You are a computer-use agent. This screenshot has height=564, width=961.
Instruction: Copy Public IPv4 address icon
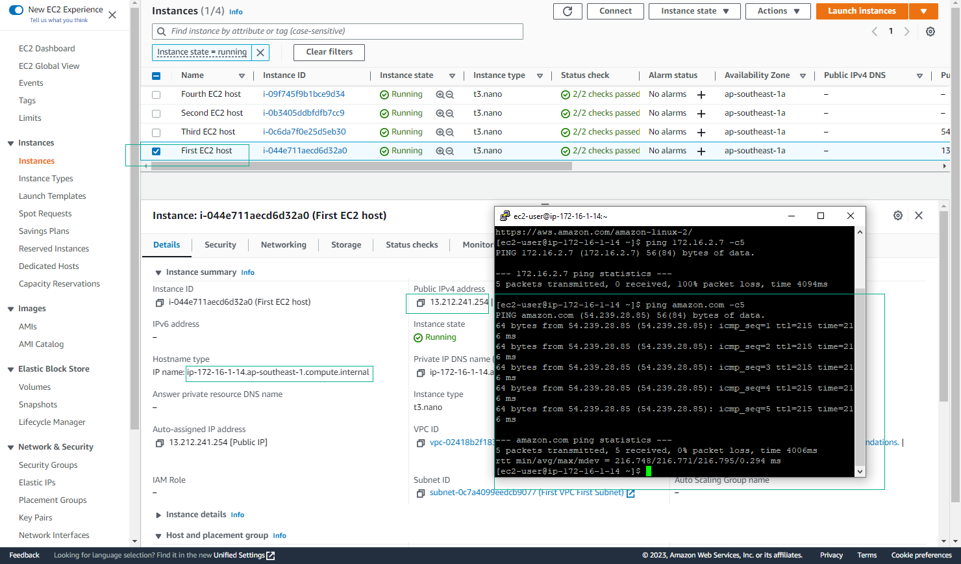421,303
